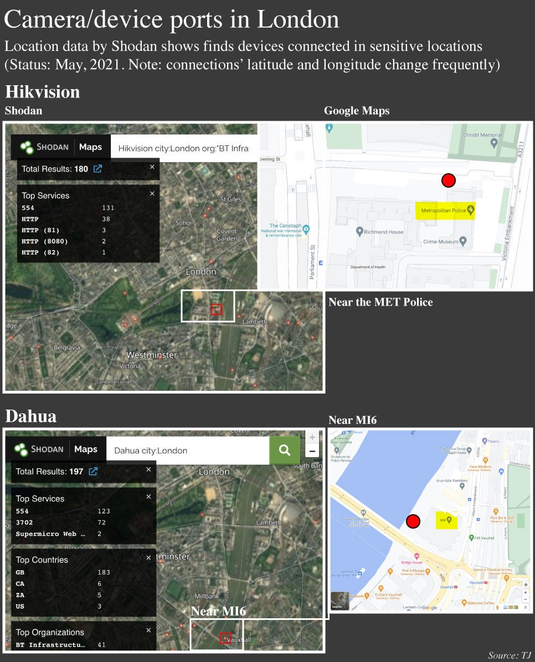Open the external link icon beside Total Results 197
Screen dimensions: 535x662
pos(93,472)
